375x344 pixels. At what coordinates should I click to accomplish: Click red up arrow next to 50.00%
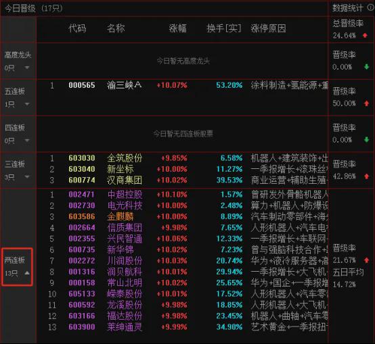pos(366,103)
